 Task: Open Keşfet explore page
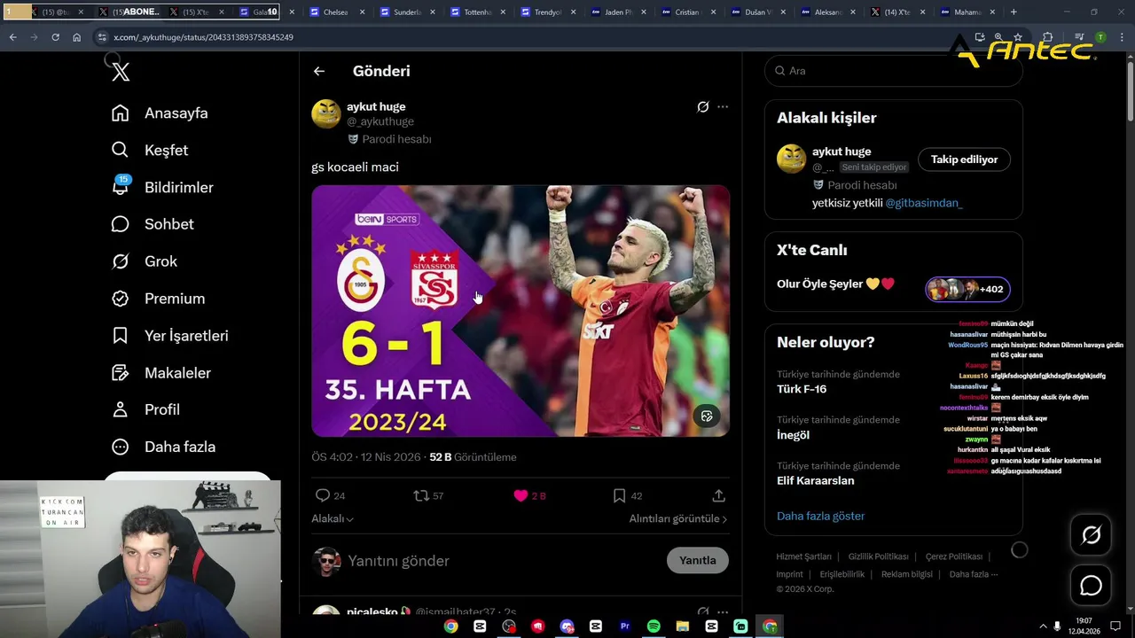coord(150,151)
